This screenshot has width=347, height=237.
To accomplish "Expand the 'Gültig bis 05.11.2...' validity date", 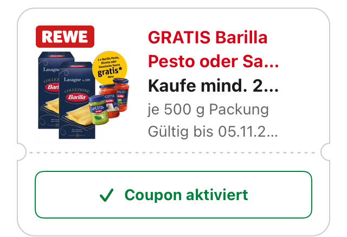I will click(213, 132).
